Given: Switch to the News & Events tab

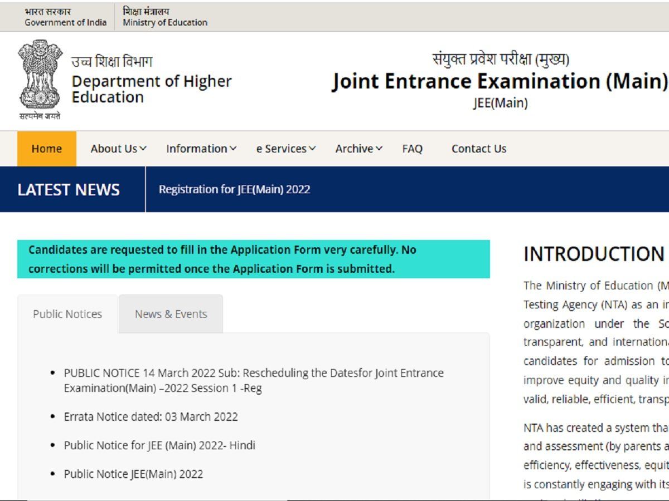Looking at the screenshot, I should (171, 314).
